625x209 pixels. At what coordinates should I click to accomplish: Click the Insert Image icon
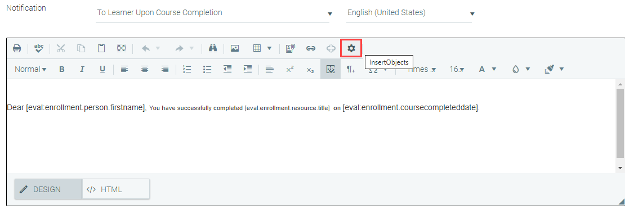235,48
